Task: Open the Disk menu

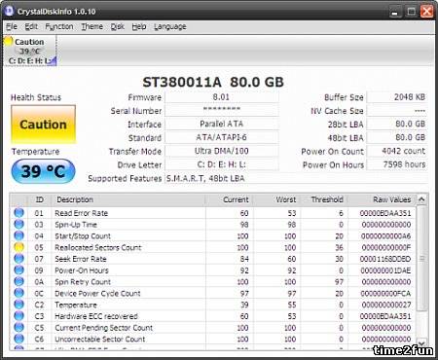Action: coord(117,26)
